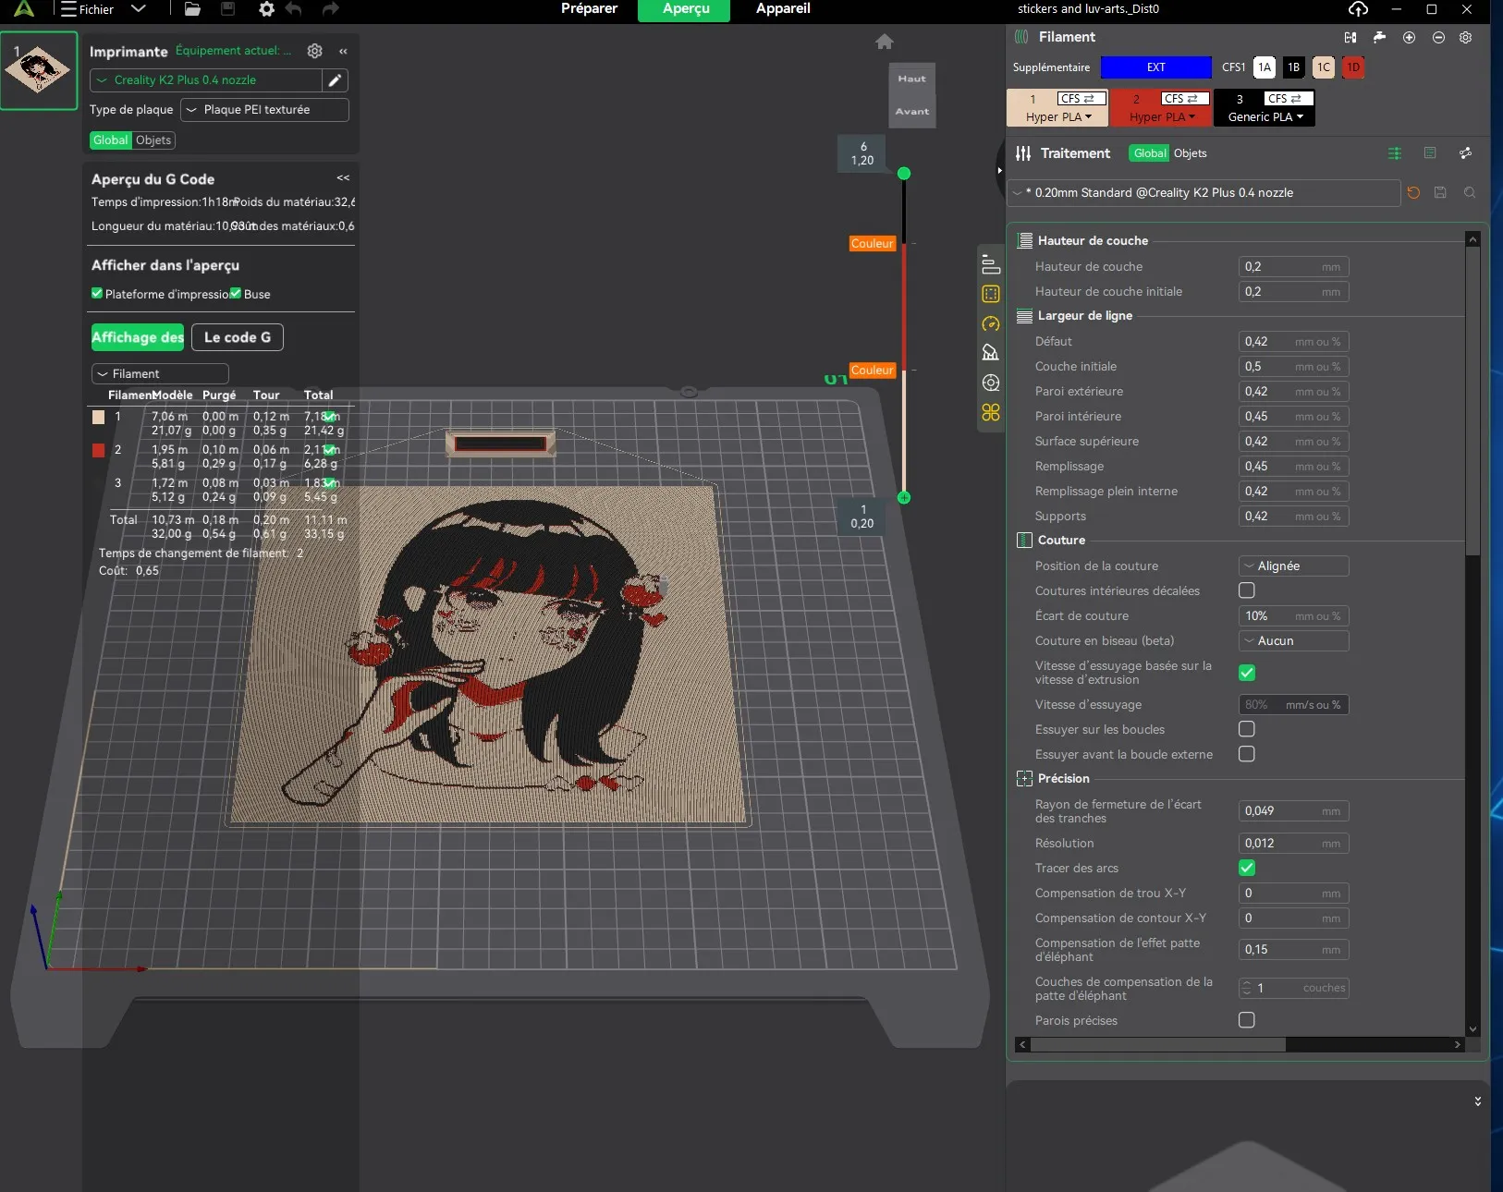Select plate 1 thumbnail

(x=39, y=71)
